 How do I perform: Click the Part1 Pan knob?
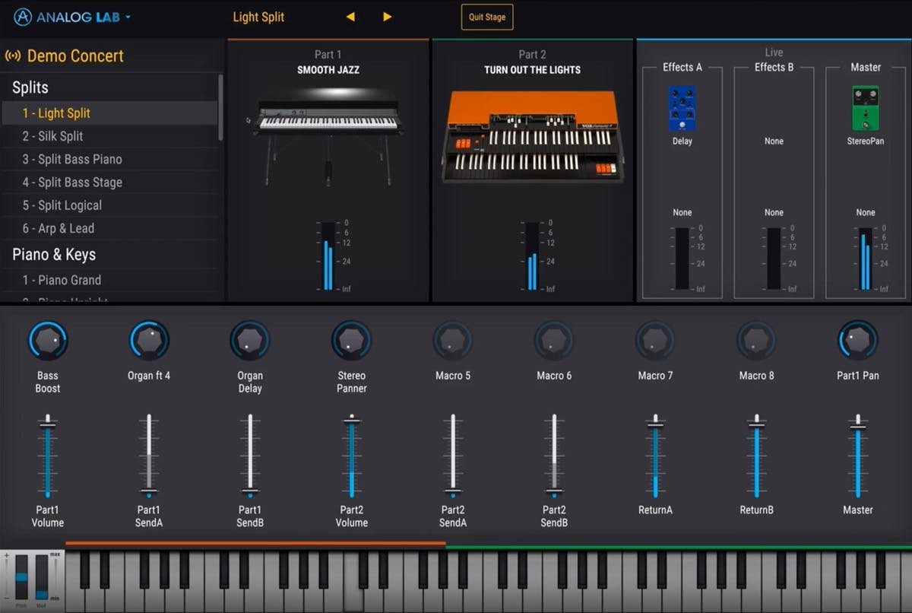click(858, 341)
